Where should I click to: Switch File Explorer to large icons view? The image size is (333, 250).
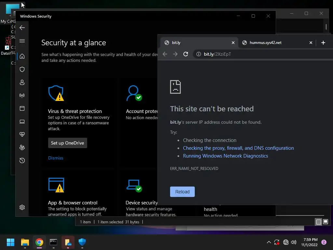click(x=325, y=222)
